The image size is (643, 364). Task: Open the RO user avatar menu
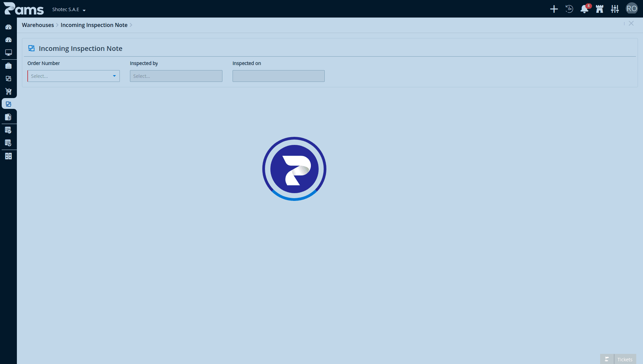[632, 9]
